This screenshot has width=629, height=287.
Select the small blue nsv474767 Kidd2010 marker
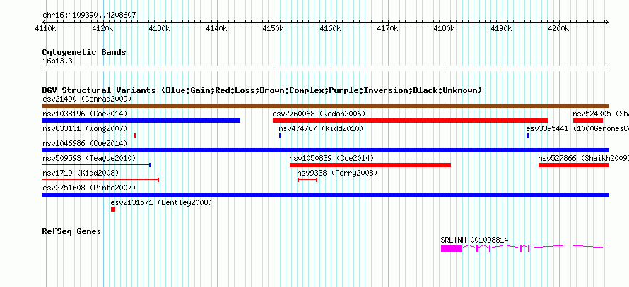tap(280, 135)
